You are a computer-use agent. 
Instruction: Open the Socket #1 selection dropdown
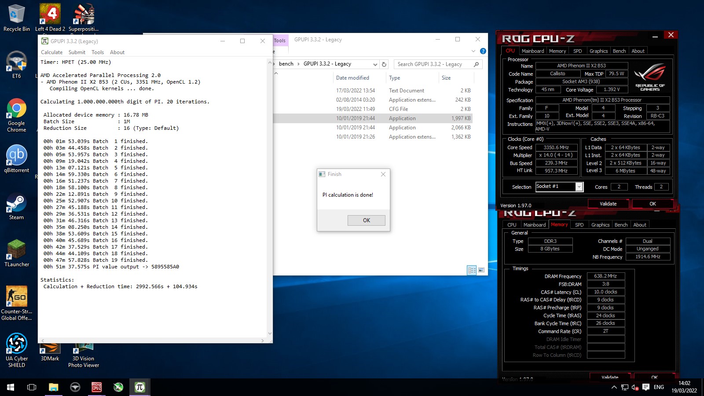[x=579, y=187]
